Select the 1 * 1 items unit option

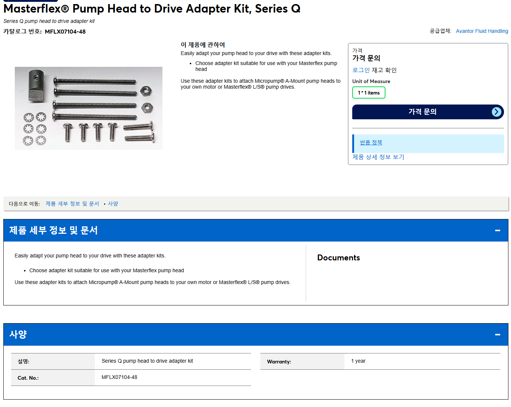click(x=369, y=93)
